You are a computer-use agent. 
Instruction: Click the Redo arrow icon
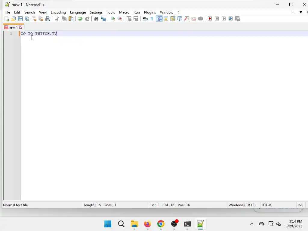[x=87, y=19]
